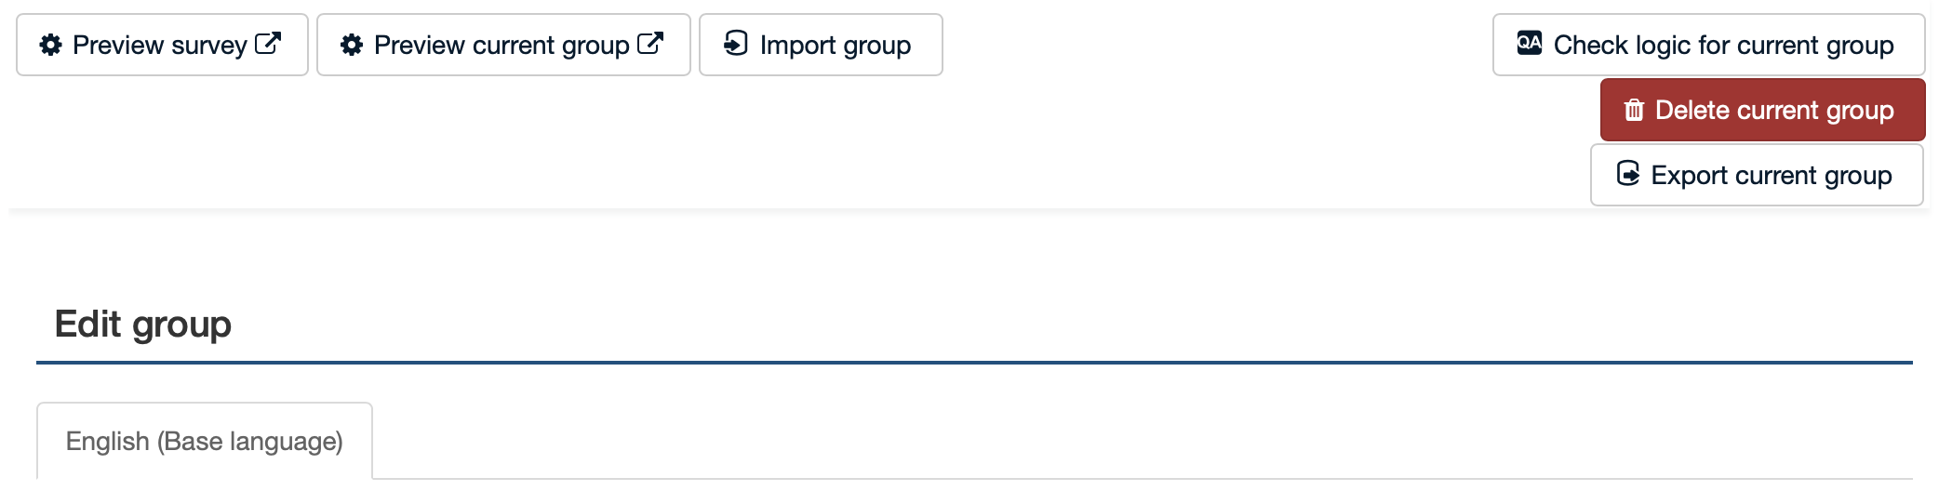Click the QA icon on Check logic button
Image resolution: width=1939 pixels, height=504 pixels.
[x=1530, y=44]
